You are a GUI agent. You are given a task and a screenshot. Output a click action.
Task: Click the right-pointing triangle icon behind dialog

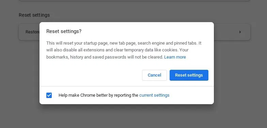point(240,32)
